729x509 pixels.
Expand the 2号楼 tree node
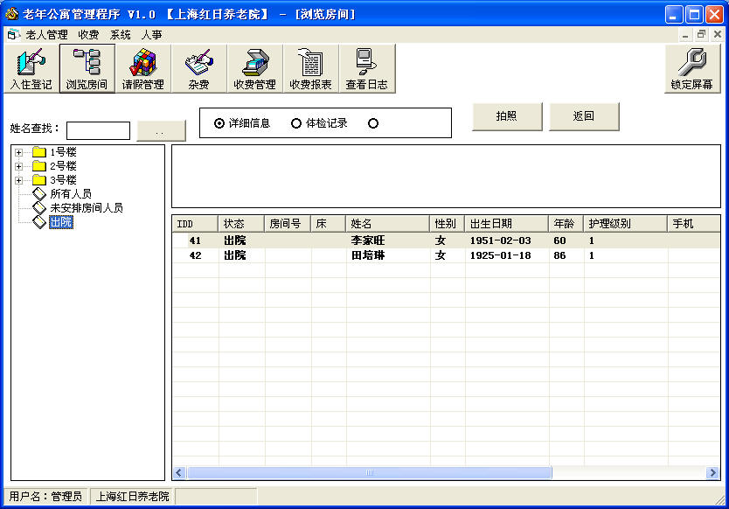click(x=18, y=166)
